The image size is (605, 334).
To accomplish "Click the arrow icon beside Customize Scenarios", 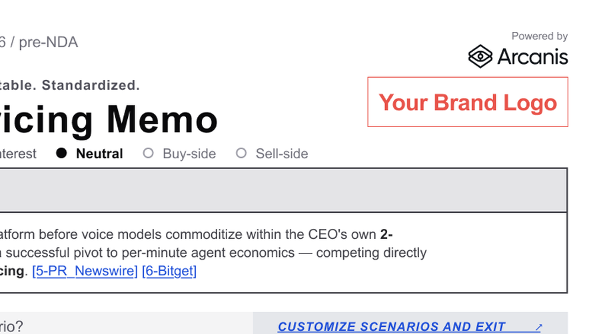I will click(538, 327).
